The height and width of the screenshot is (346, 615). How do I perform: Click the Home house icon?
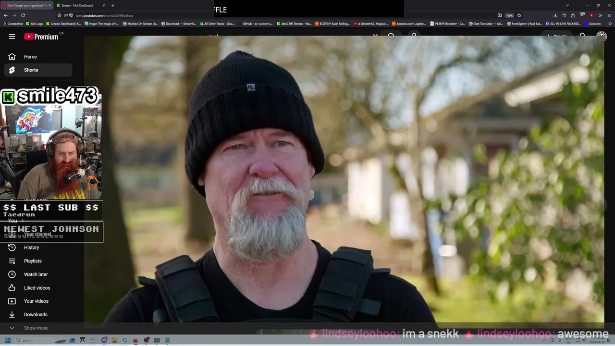[x=12, y=57]
